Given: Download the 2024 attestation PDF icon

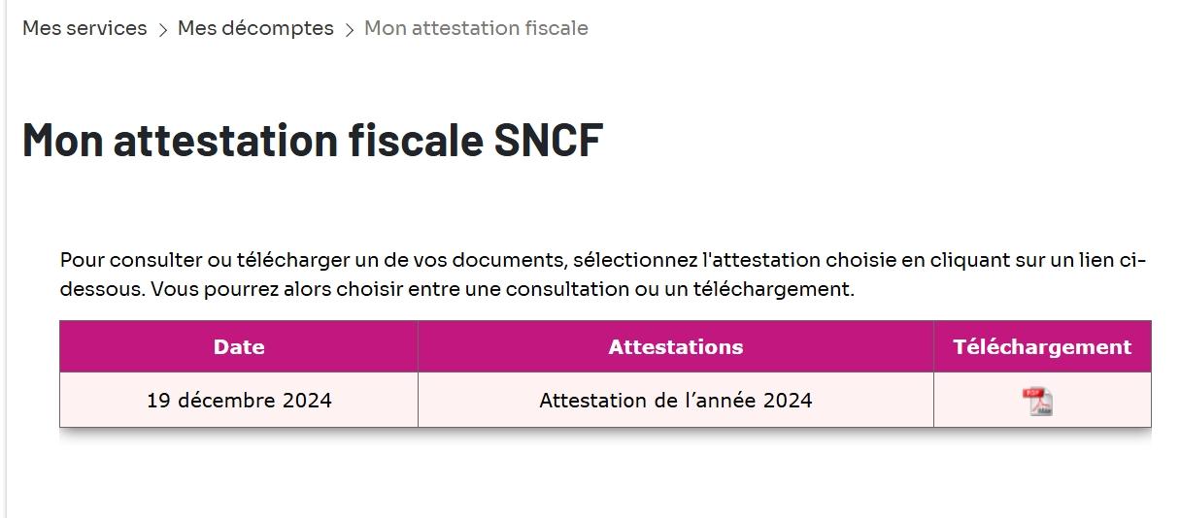Looking at the screenshot, I should 1038,401.
